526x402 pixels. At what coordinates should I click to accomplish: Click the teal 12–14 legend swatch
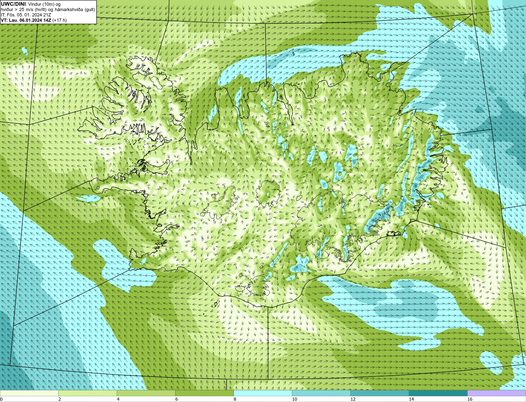point(380,393)
